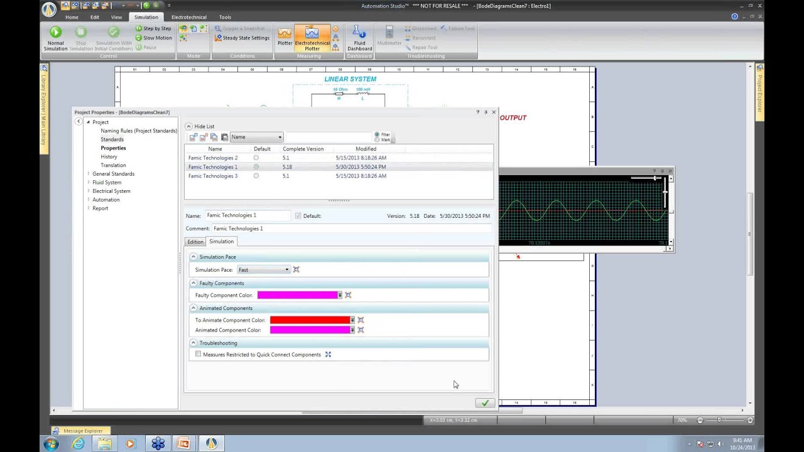Collapse Faulty Components section
The width and height of the screenshot is (804, 452).
click(193, 283)
